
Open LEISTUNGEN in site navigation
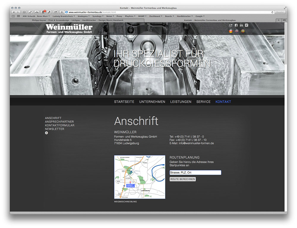(x=181, y=102)
